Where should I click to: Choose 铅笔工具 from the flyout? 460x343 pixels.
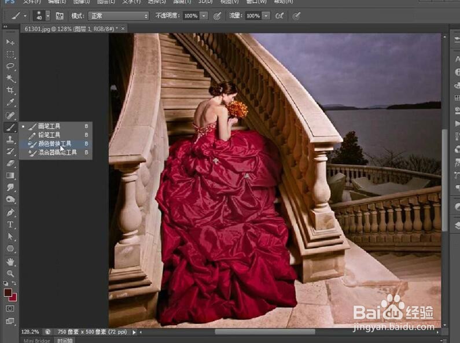point(55,135)
